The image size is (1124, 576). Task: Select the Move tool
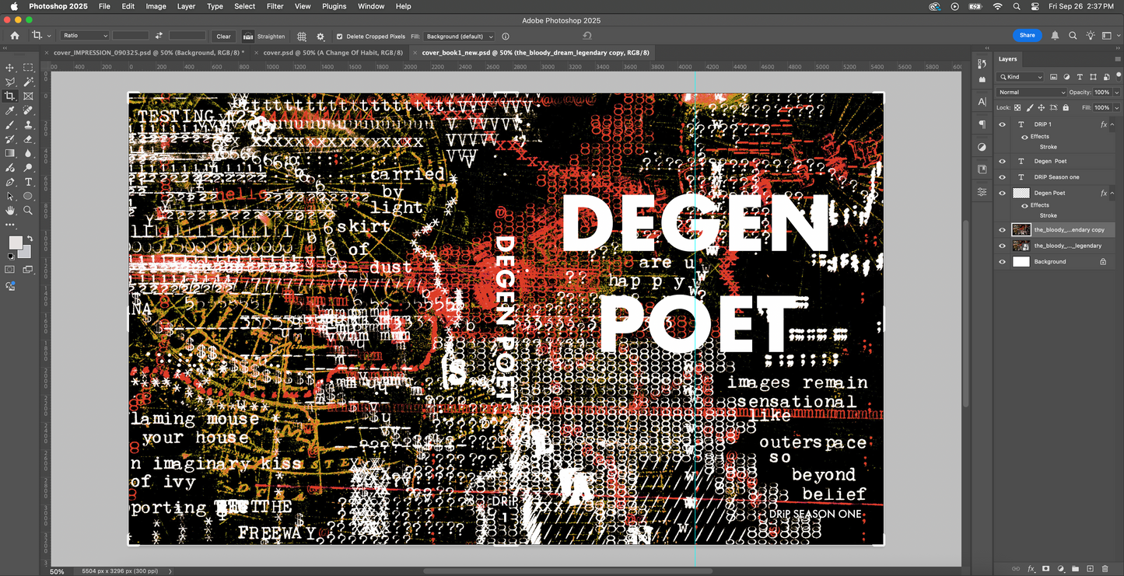(10, 68)
